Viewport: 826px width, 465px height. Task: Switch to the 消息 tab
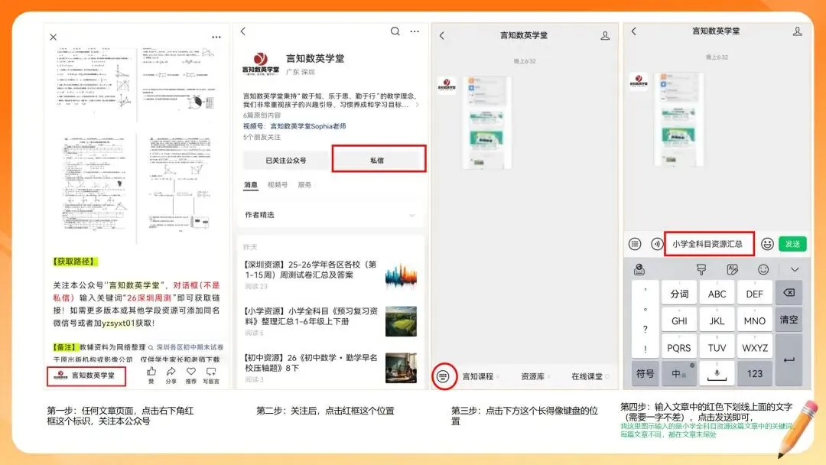coord(251,185)
